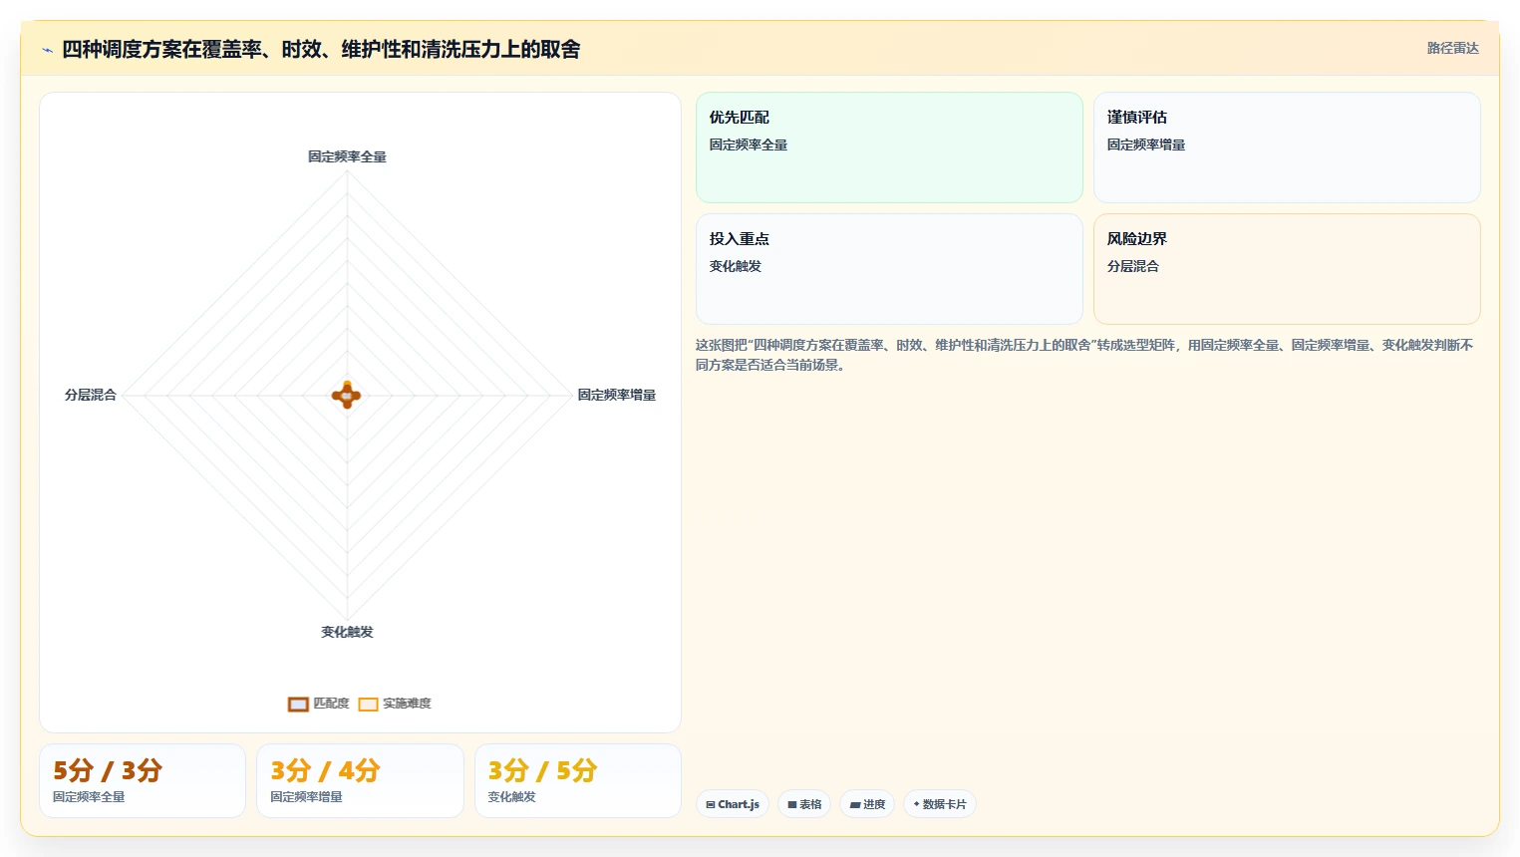Open the 优先匹配 card
Image resolution: width=1520 pixels, height=857 pixels.
tap(889, 147)
